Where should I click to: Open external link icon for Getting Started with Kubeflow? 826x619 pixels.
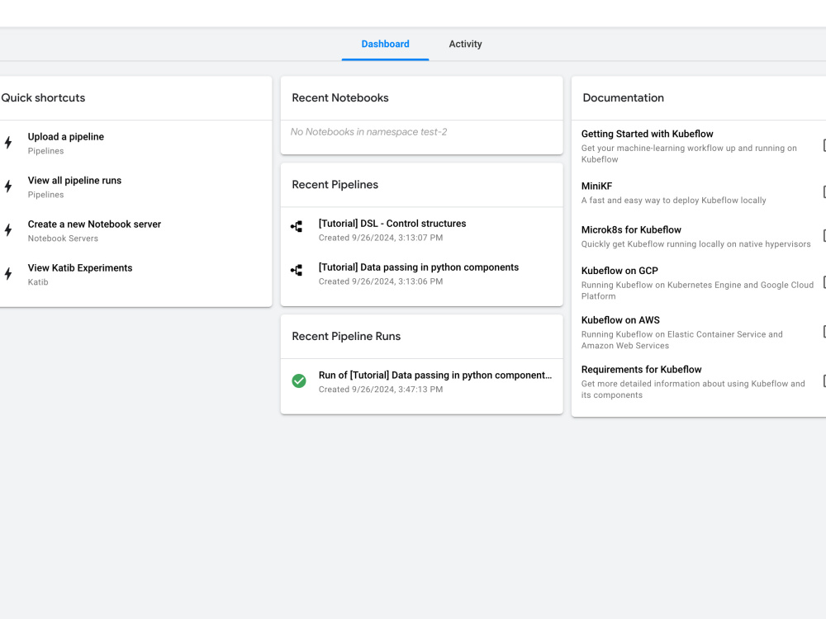(824, 145)
